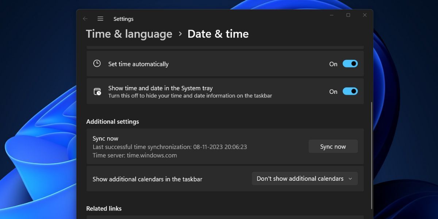Click the time server address text
This screenshot has height=219, width=438.
point(135,155)
